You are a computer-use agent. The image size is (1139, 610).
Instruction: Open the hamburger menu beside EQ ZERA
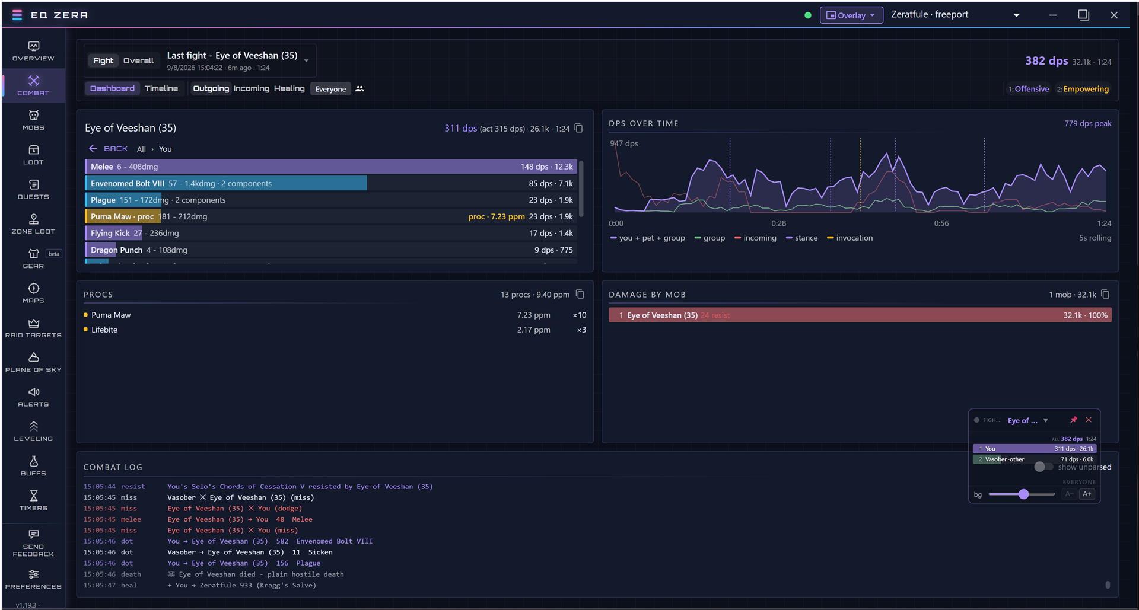click(17, 15)
